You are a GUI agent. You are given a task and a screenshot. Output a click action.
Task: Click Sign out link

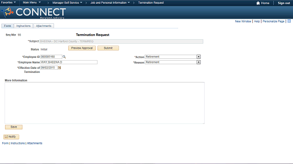(x=284, y=3)
